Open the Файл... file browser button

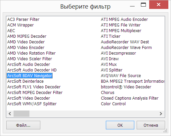point(23,125)
